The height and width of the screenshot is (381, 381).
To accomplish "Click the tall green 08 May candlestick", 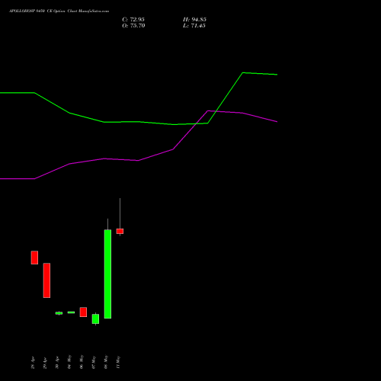I will pyautogui.click(x=107, y=274).
